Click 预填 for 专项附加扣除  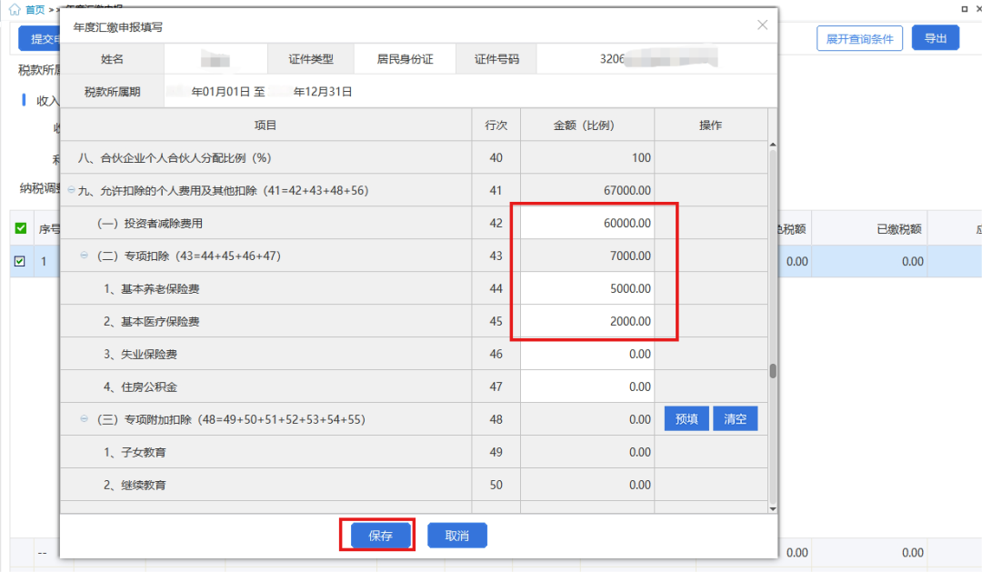[x=686, y=419]
